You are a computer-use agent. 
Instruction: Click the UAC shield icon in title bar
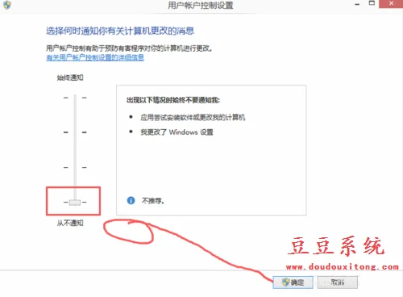pyautogui.click(x=7, y=5)
